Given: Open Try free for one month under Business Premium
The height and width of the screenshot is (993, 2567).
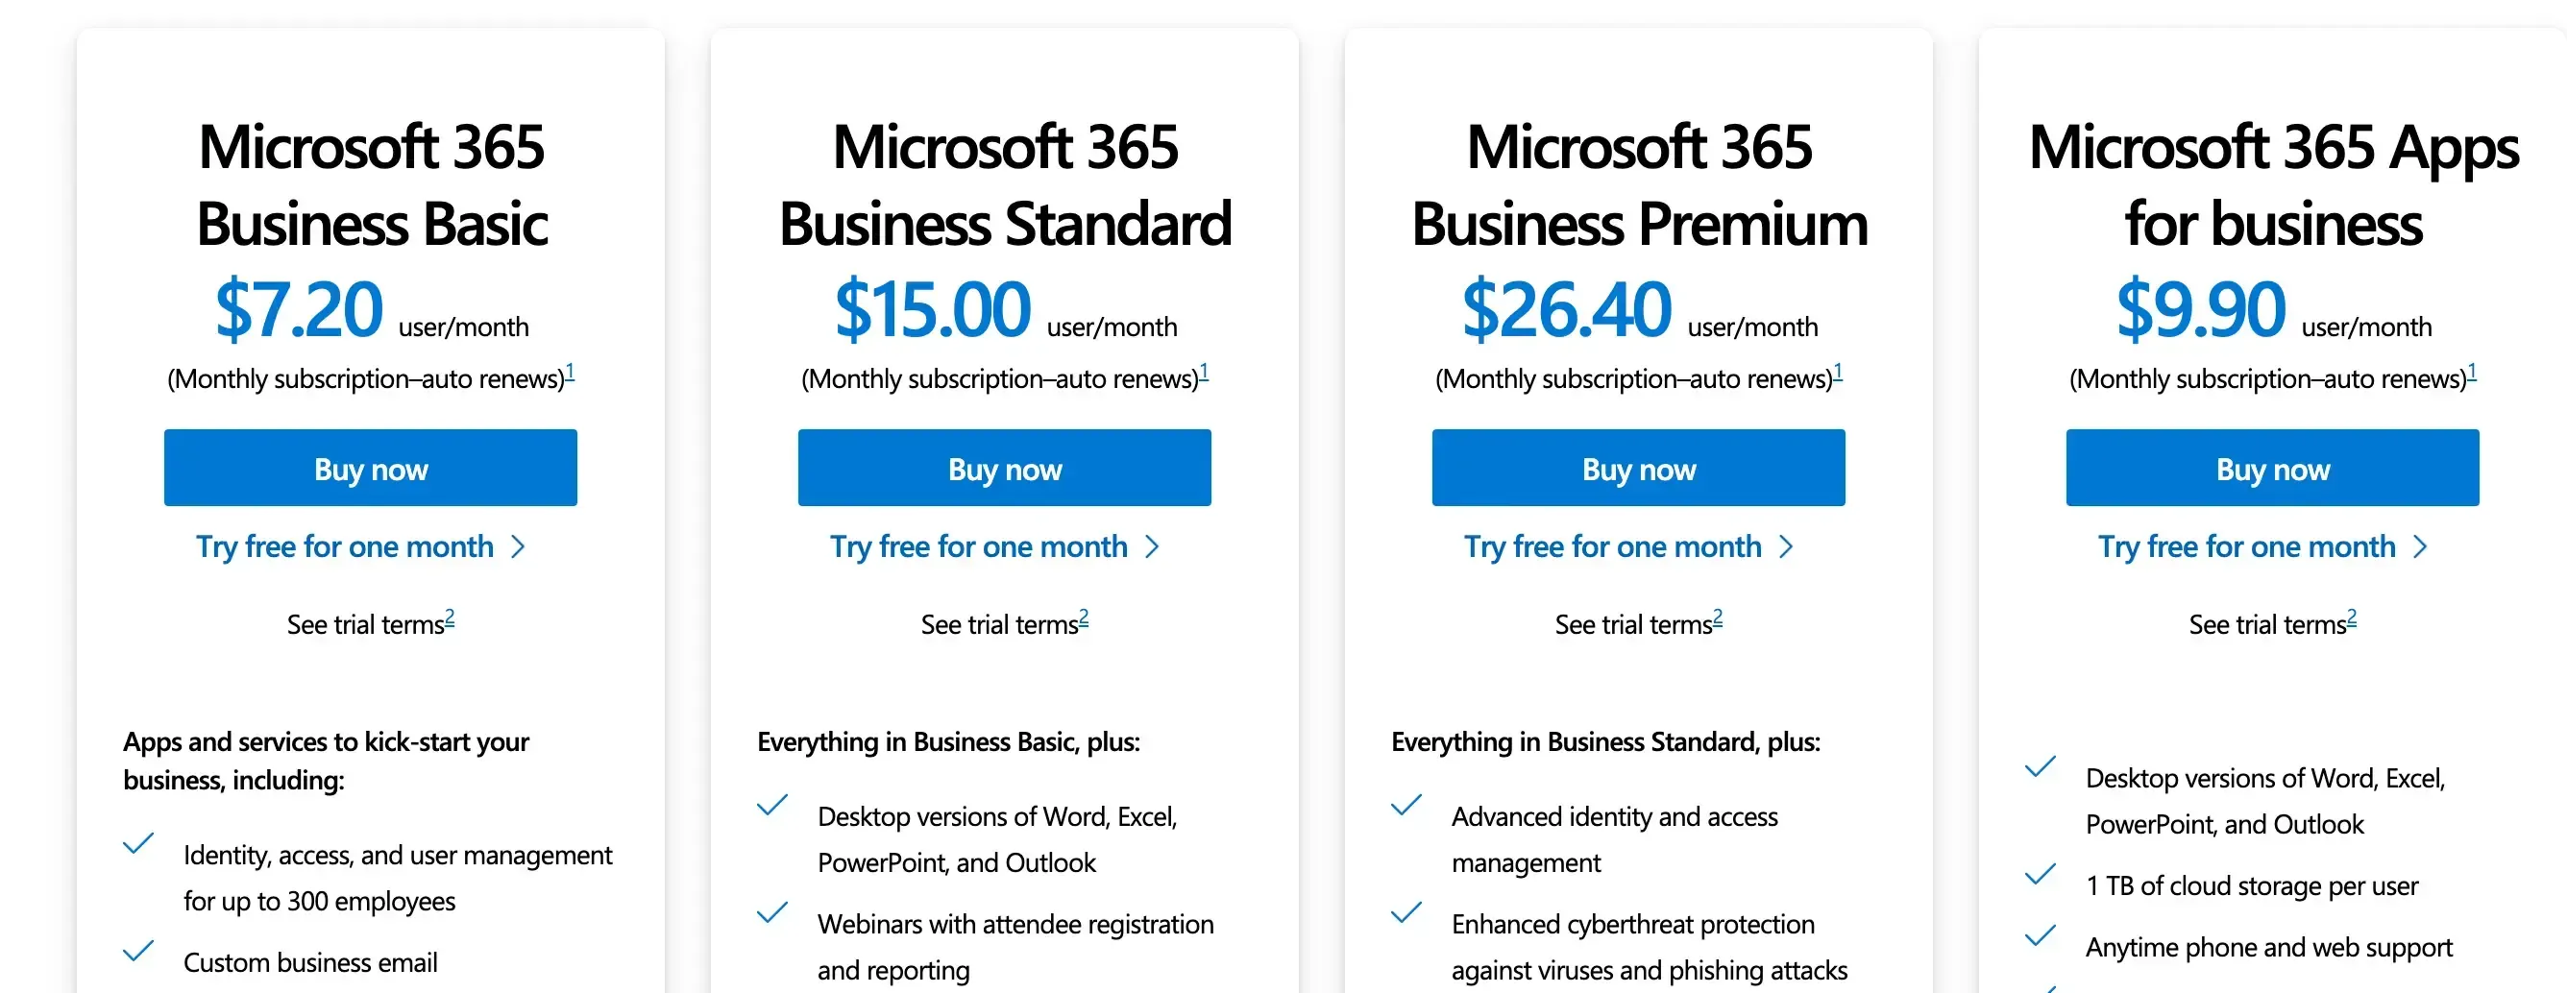Looking at the screenshot, I should 1612,545.
